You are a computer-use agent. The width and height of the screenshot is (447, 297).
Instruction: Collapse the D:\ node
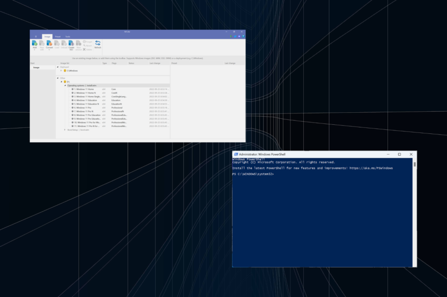[61, 82]
